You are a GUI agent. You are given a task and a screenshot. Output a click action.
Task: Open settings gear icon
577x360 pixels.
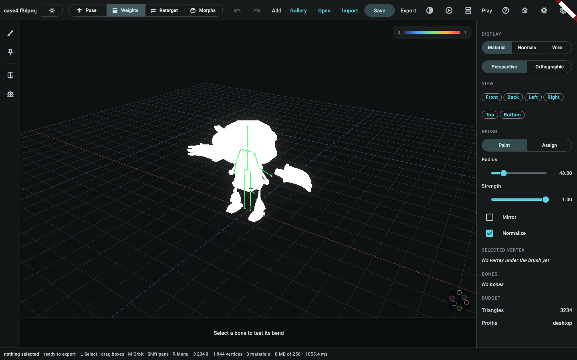click(563, 10)
